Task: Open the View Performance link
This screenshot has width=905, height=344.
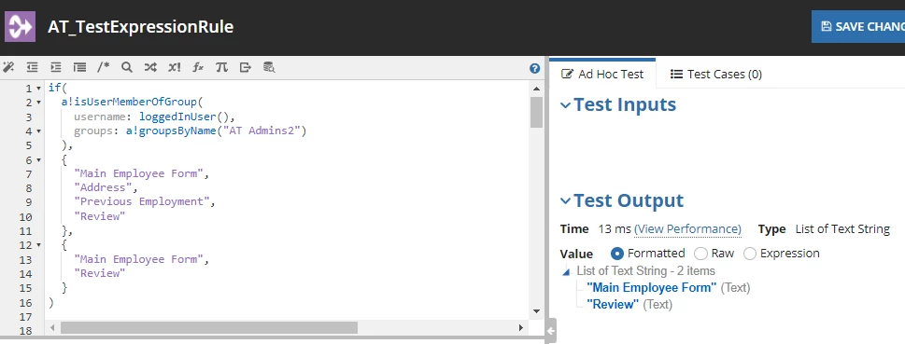Action: click(687, 228)
